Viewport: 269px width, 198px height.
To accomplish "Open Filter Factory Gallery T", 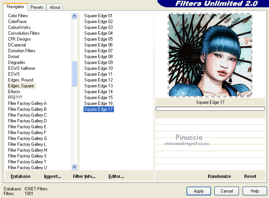I will (27, 162).
